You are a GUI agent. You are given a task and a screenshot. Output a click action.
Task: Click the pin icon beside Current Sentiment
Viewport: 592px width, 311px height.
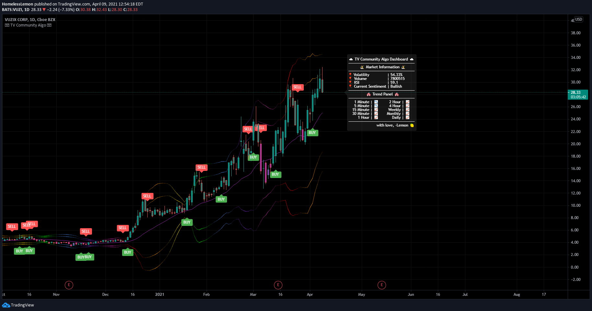pos(350,86)
